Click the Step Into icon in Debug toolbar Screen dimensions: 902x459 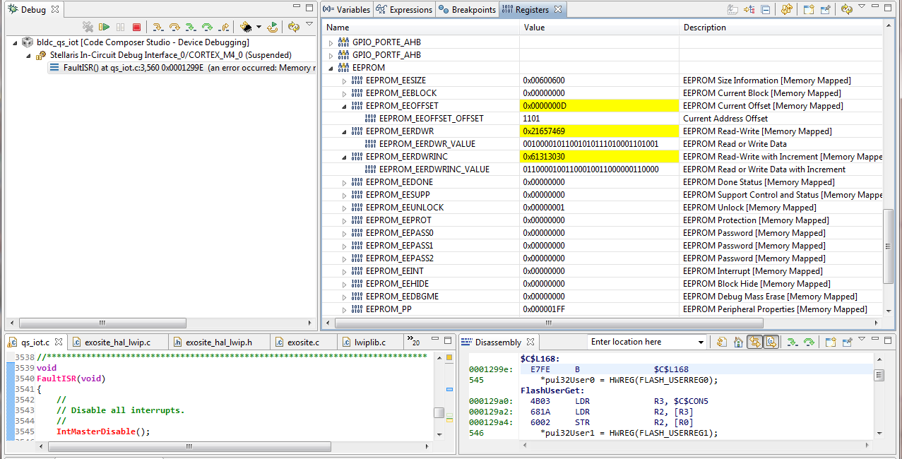158,28
